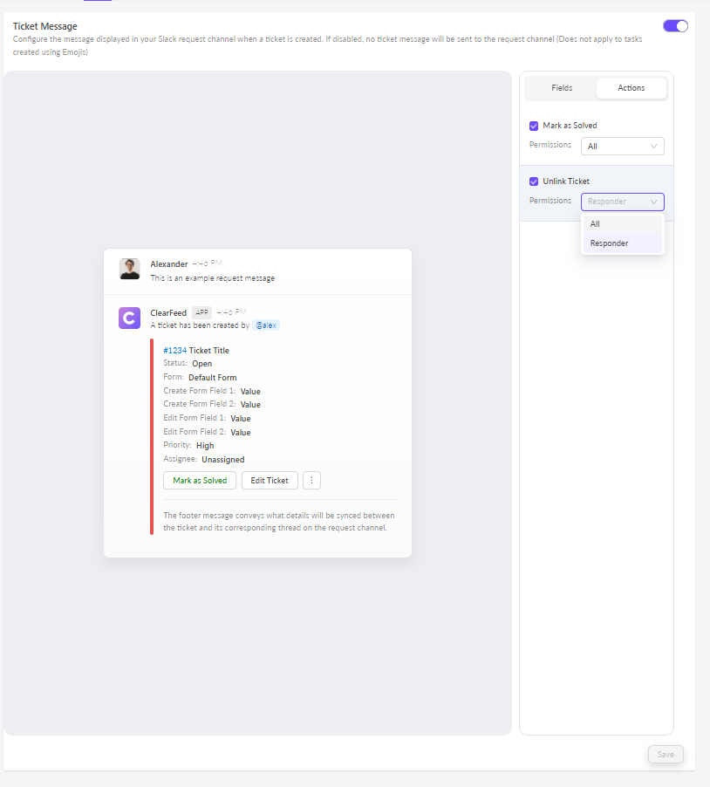Switch to the Fields tab
This screenshot has width=710, height=787.
coord(562,88)
